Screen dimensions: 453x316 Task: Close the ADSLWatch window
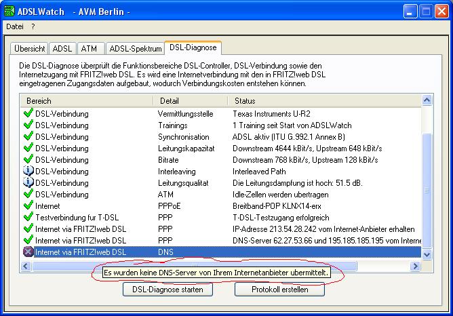pos(441,12)
